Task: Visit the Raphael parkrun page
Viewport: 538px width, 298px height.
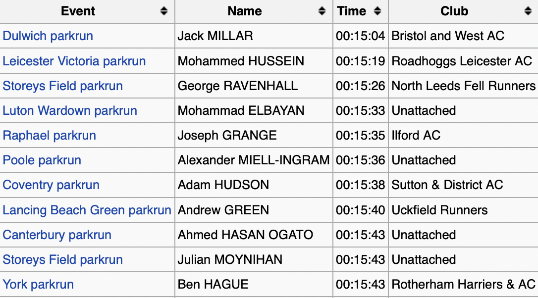Action: point(50,135)
